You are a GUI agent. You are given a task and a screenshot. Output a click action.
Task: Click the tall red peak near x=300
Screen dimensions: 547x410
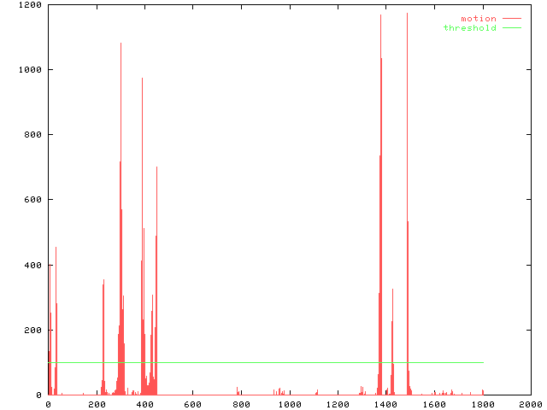coord(121,44)
